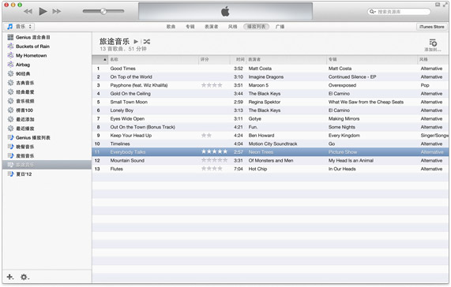Select the song Small Town Moon
The image size is (451, 287).
click(129, 102)
